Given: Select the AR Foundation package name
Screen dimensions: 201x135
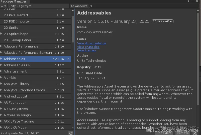Looking at the screenshot, I should click(x=15, y=103).
